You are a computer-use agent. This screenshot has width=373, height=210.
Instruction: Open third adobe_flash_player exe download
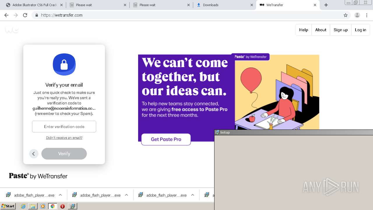pyautogui.click(x=163, y=195)
